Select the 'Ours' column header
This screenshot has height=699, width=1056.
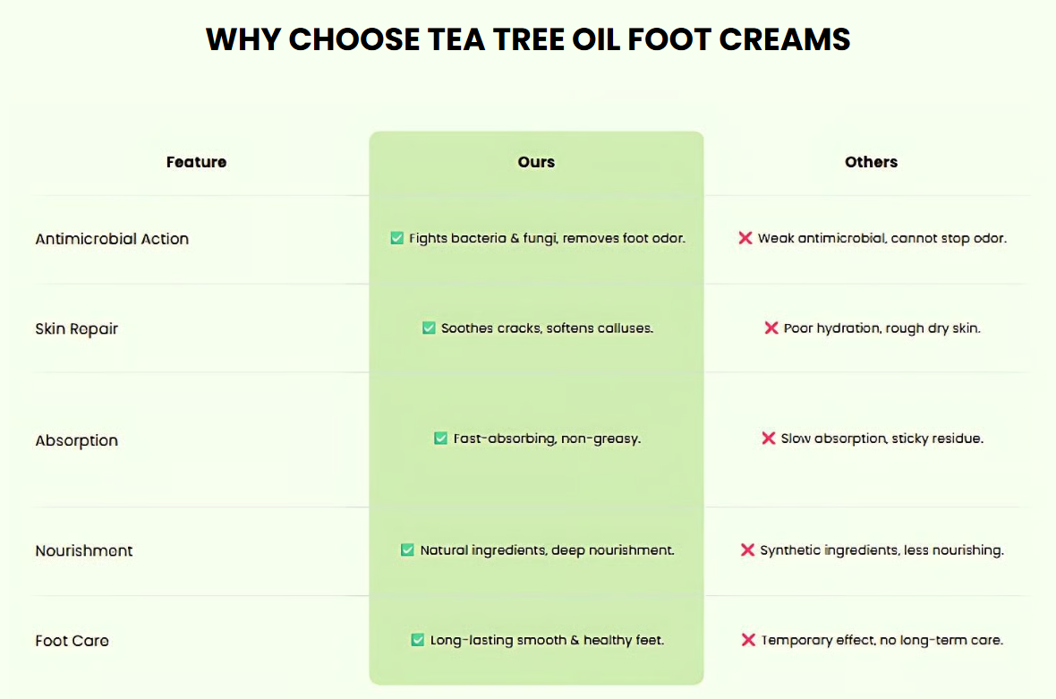pos(536,162)
